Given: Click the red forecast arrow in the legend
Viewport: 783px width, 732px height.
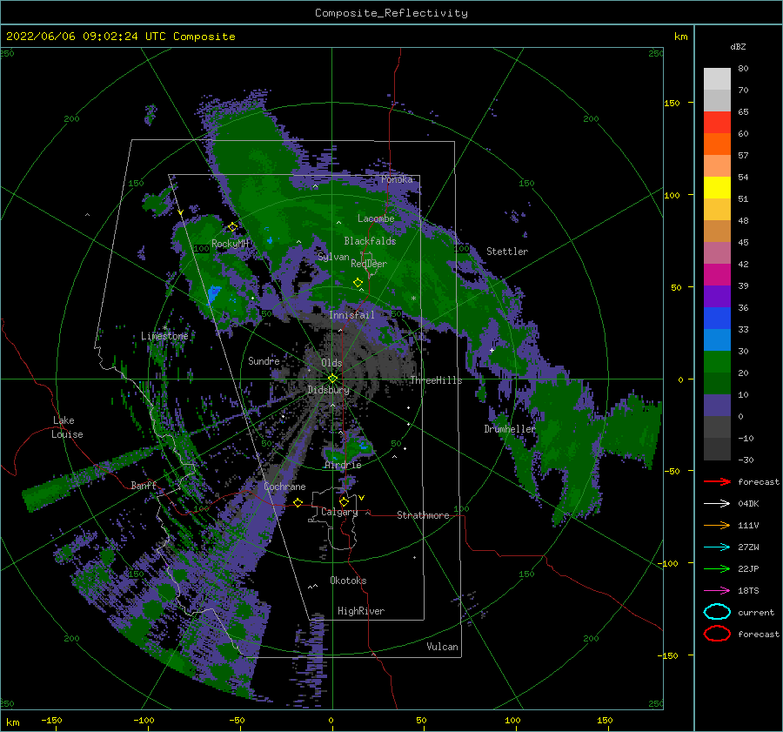Looking at the screenshot, I should (717, 481).
